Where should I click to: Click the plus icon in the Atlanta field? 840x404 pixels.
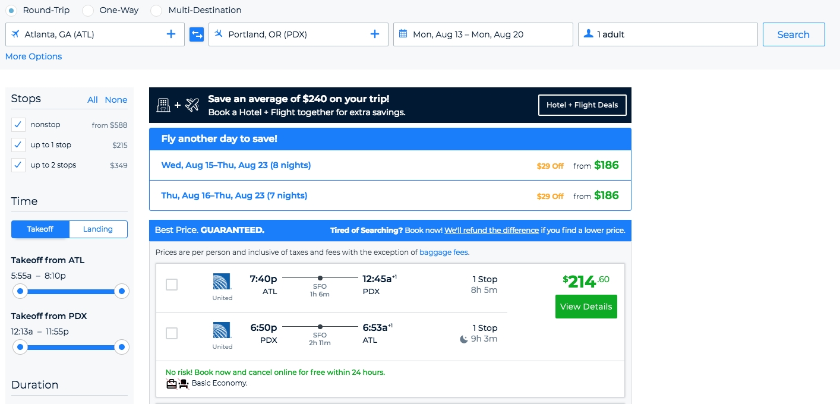click(171, 34)
